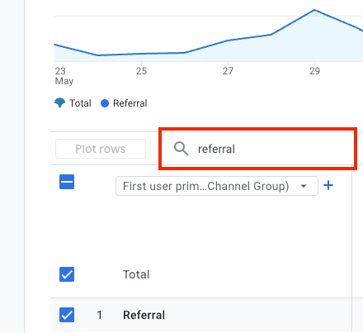Uncheck the Referral row checkbox
This screenshot has height=333, width=363.
[x=67, y=315]
